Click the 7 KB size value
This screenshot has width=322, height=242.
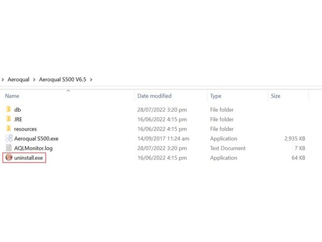tap(300, 148)
